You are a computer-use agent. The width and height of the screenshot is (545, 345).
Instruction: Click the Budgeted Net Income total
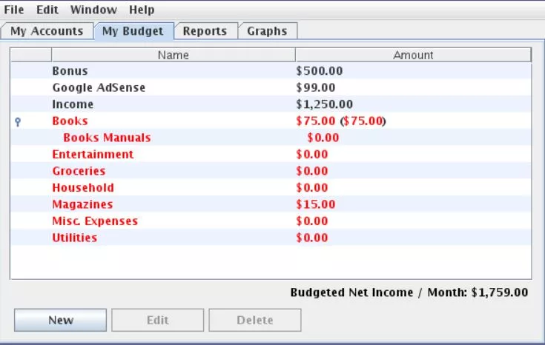pos(409,292)
